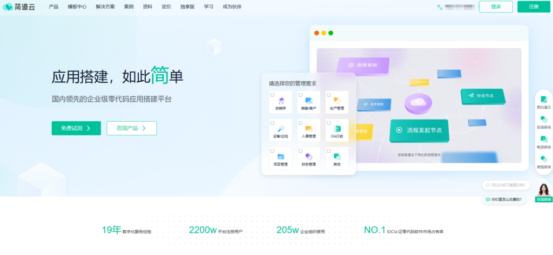The height and width of the screenshot is (255, 553).
Task: Click the 注册 button
Action: pos(534,6)
